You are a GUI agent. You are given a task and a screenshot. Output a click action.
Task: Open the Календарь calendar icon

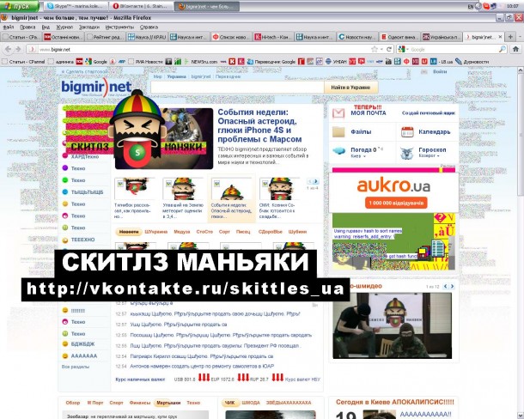tap(408, 132)
